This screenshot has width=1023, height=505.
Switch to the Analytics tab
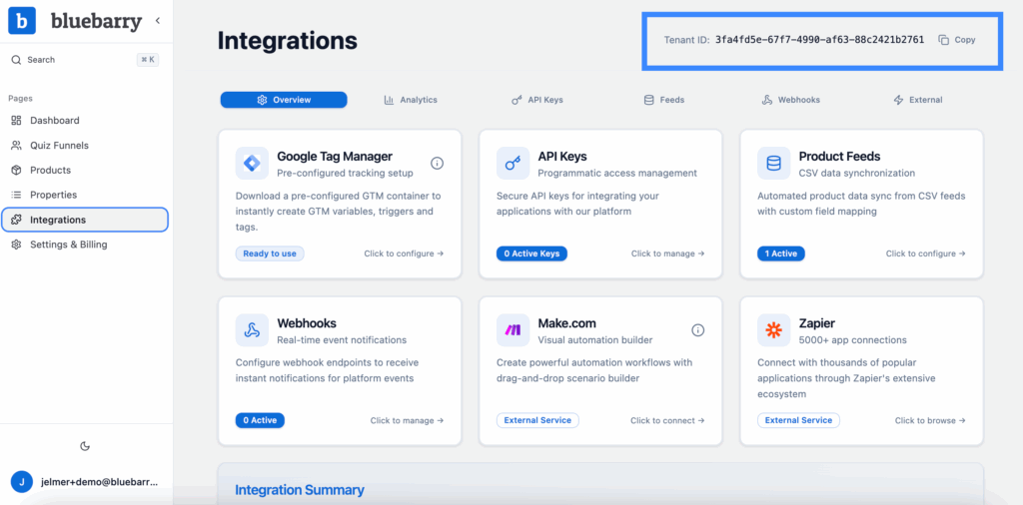point(411,100)
